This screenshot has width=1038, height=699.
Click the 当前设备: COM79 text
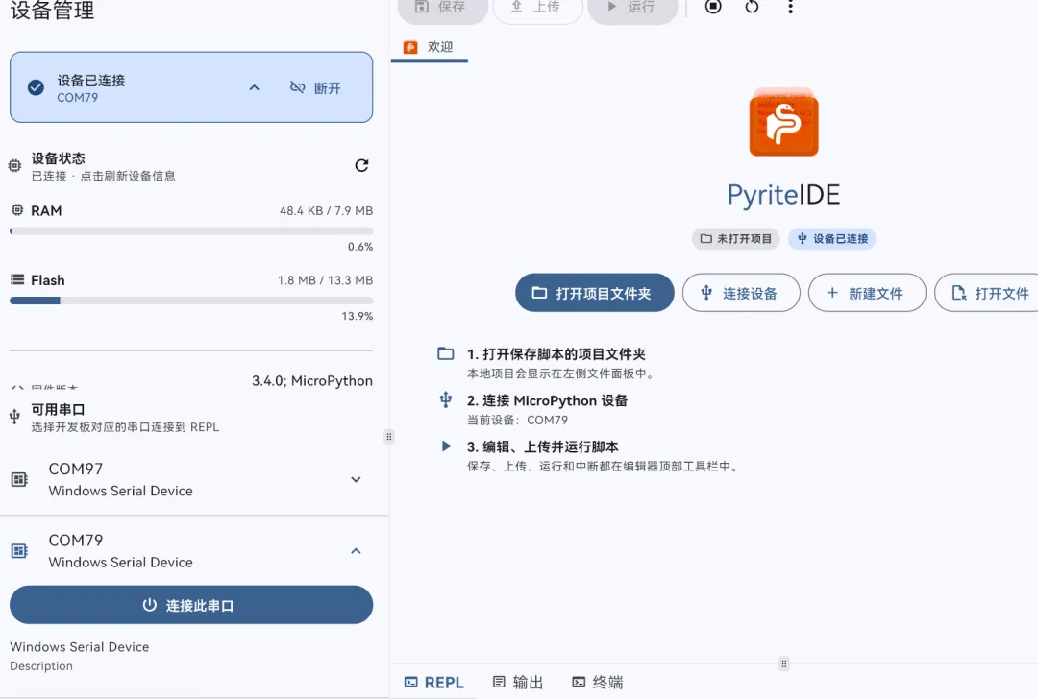518,420
